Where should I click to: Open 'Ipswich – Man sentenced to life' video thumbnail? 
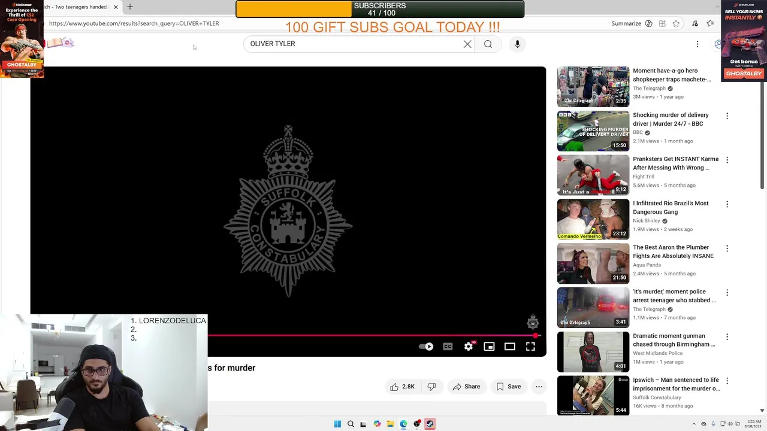point(593,396)
